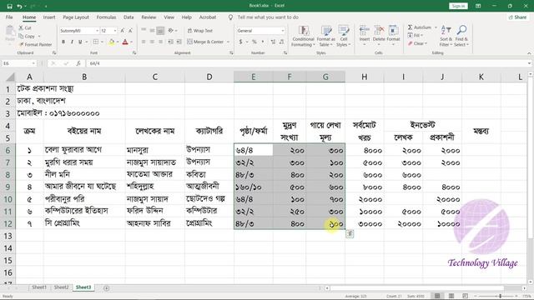
Task: Expand the Merge & Center dropdown arrow
Action: [228, 42]
